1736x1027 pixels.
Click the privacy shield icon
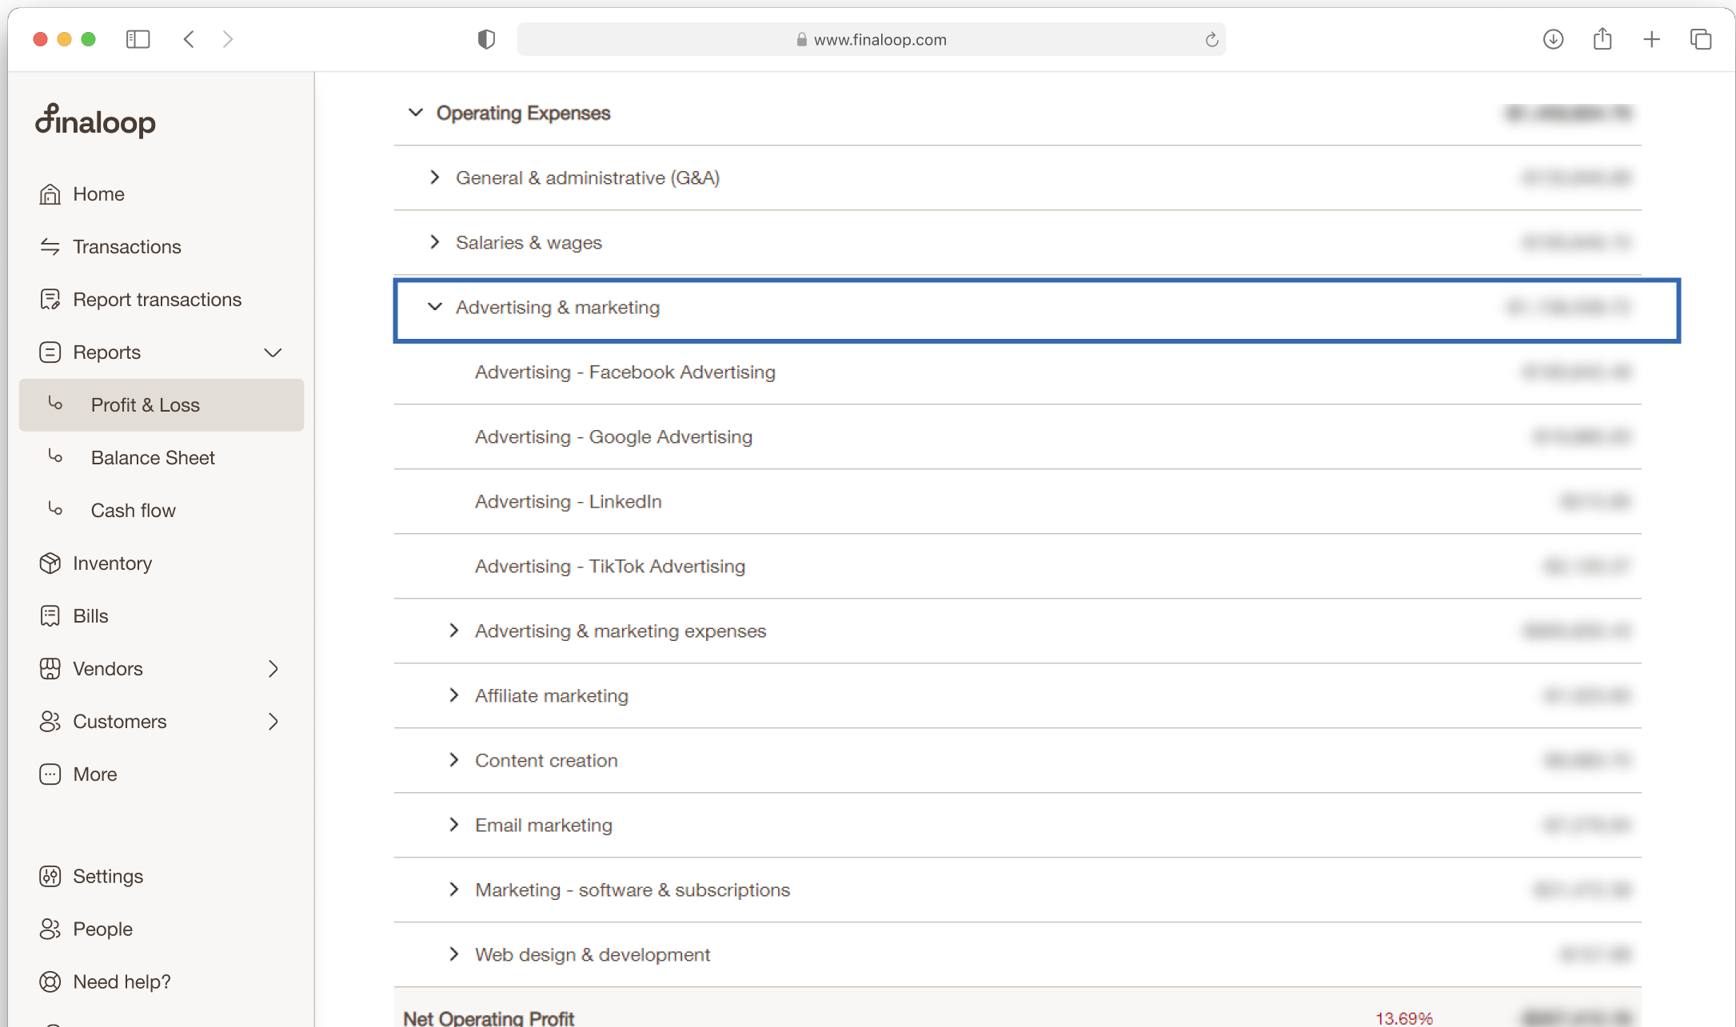486,39
